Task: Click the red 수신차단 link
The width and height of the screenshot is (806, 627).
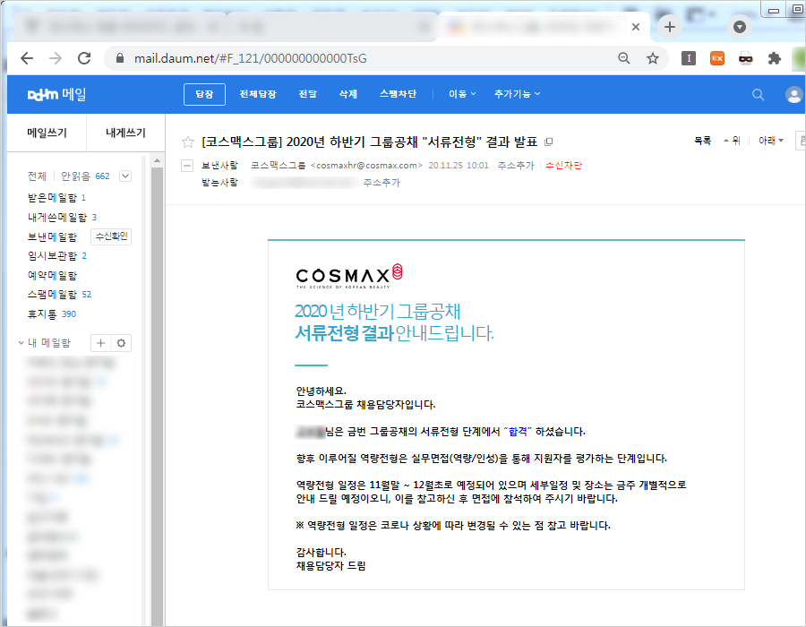Action: 563,166
